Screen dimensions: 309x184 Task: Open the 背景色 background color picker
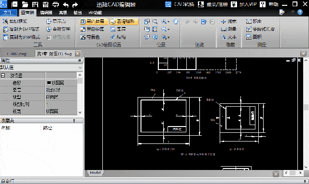90,37
